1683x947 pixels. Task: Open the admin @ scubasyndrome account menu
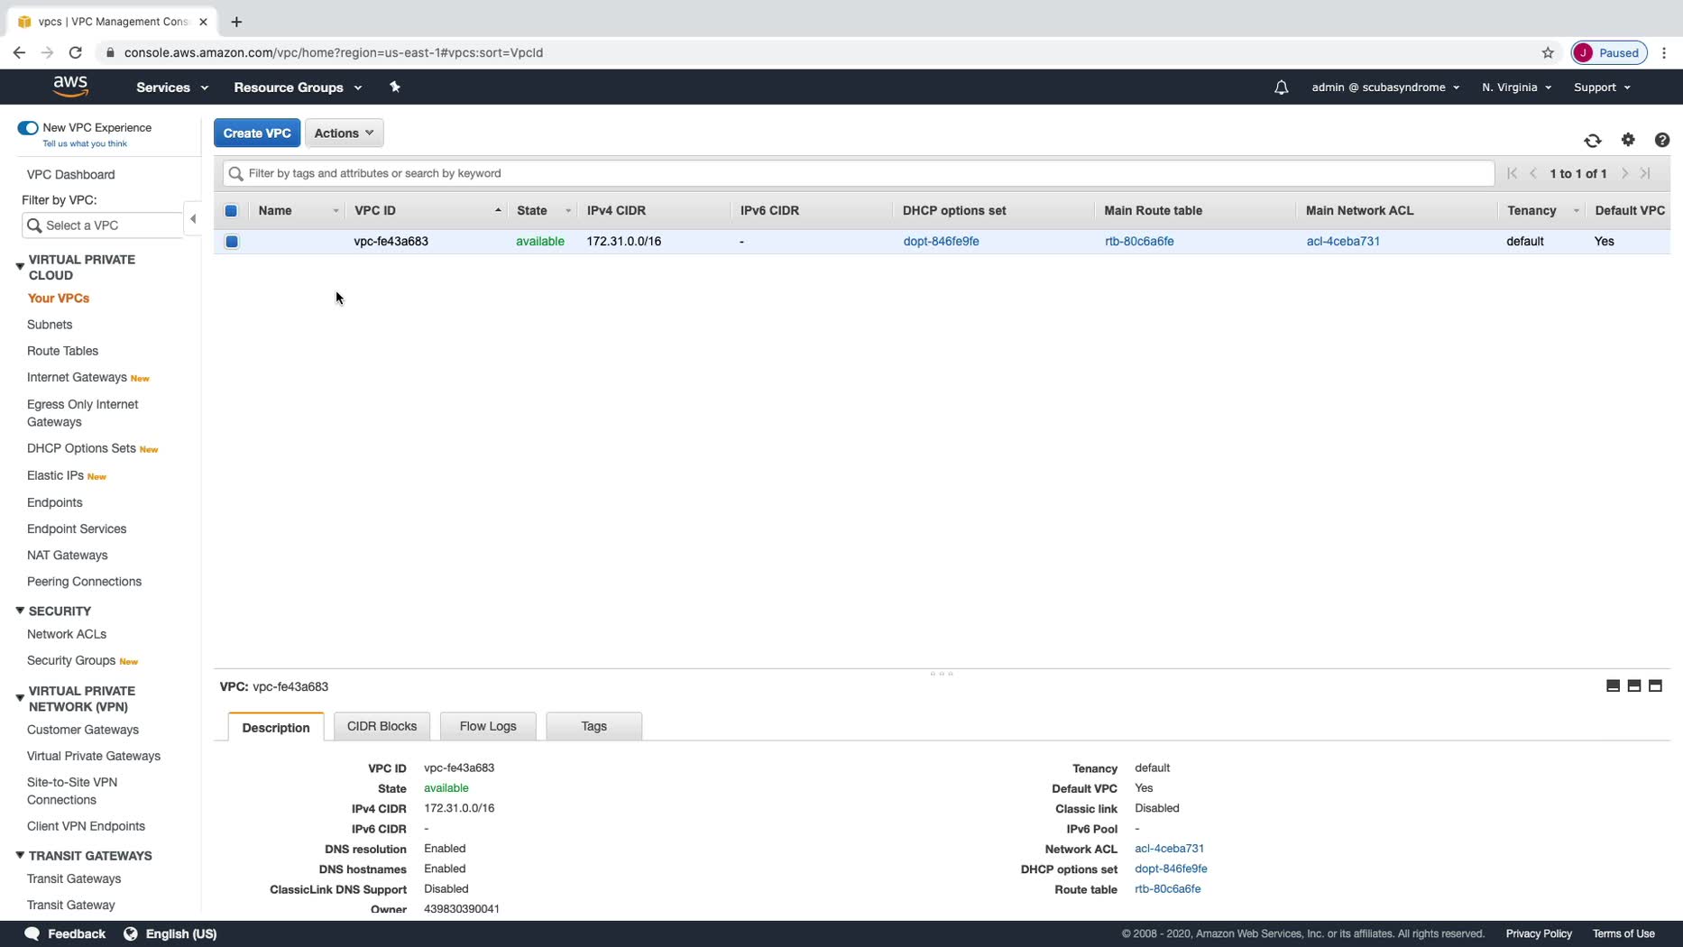pos(1385,87)
